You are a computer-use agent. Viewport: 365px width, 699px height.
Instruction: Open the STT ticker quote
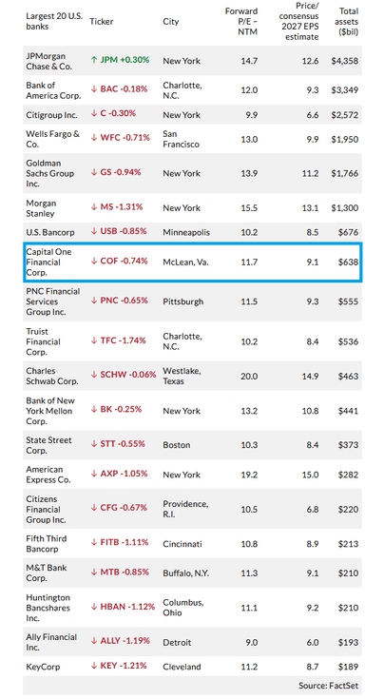118,444
